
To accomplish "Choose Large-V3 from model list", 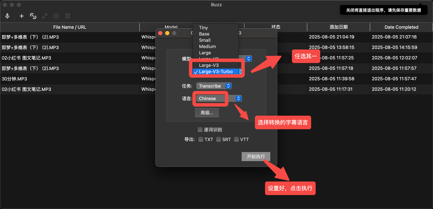I will point(215,65).
